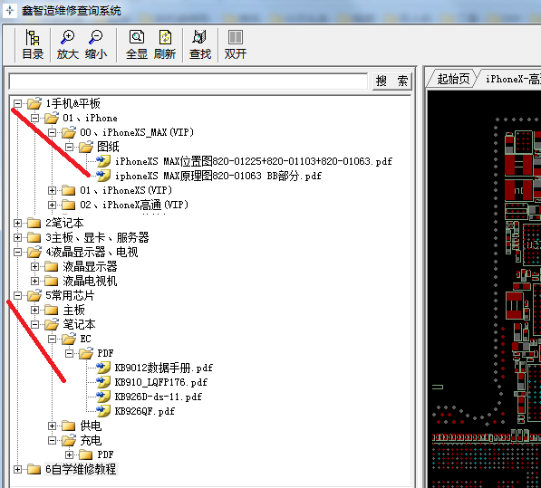This screenshot has height=488, width=541.
Task: Click the 放大 zoom in icon
Action: coord(67,37)
